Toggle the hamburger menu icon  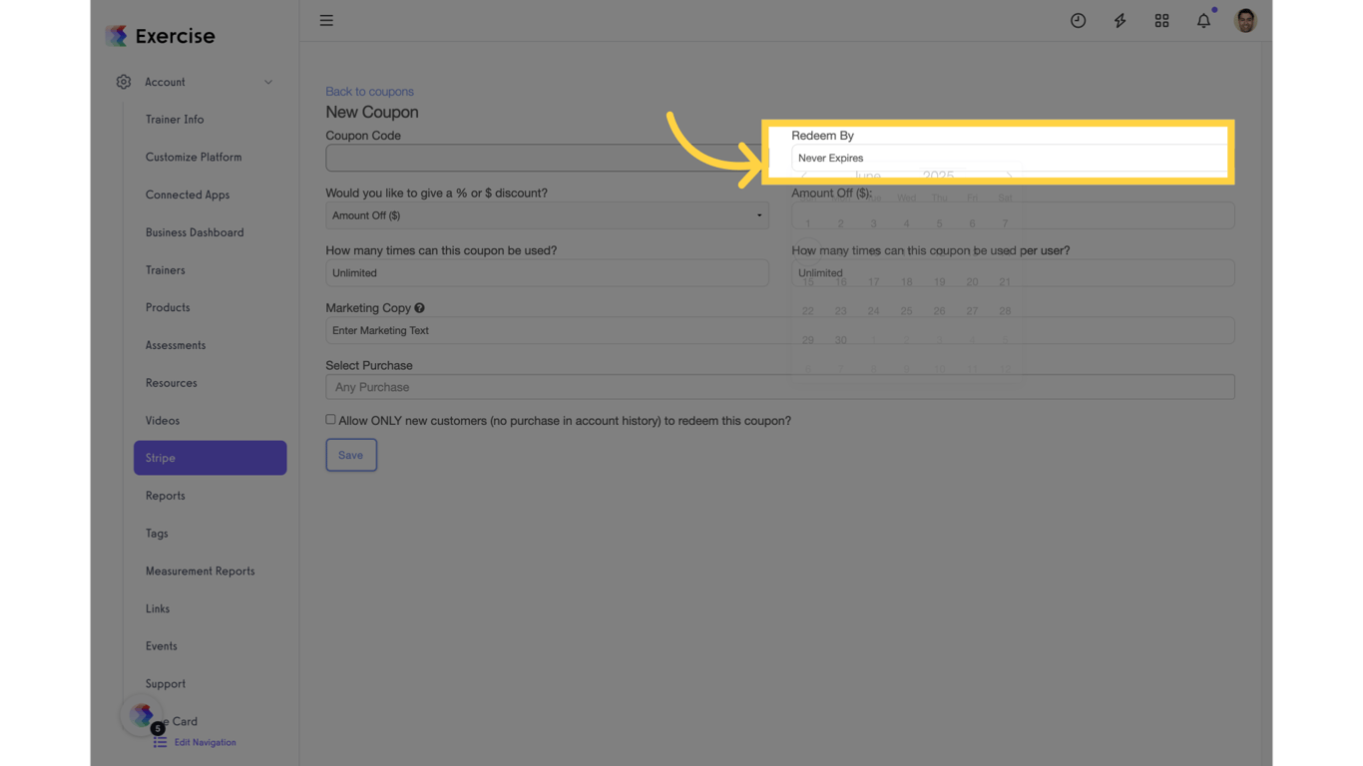click(326, 20)
